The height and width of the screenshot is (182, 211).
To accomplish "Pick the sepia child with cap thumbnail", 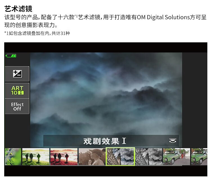I will [92, 156].
